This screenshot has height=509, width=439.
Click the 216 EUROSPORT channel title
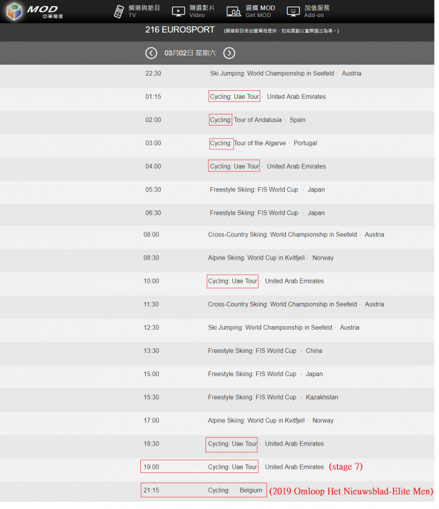click(180, 30)
